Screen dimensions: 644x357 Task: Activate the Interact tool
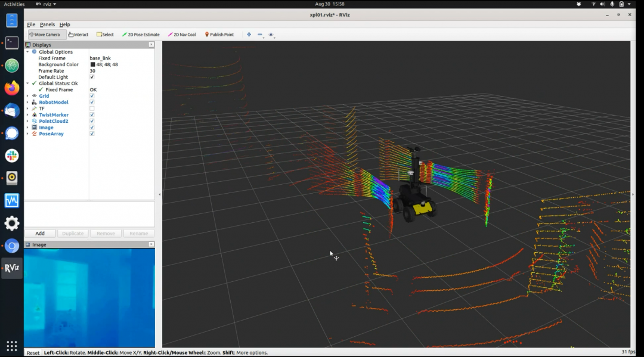coord(78,35)
